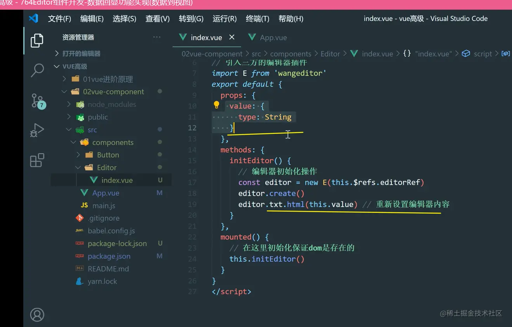The image size is (512, 327).
Task: Open the Run and Debug view
Action: (37, 130)
